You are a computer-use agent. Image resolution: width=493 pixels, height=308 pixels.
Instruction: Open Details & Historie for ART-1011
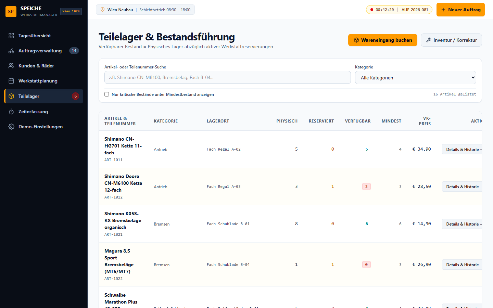pyautogui.click(x=462, y=149)
